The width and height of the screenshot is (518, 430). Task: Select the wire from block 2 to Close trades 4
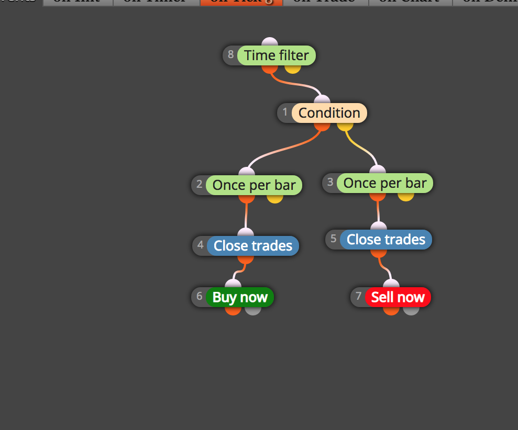tap(246, 216)
